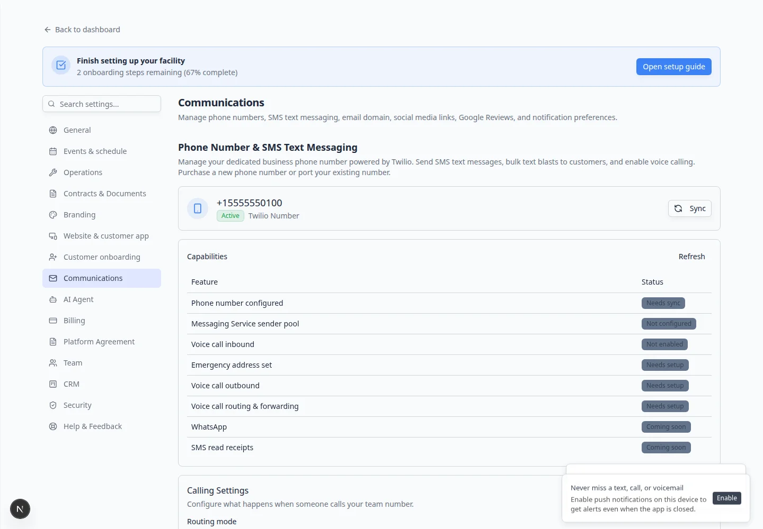Image resolution: width=763 pixels, height=529 pixels.
Task: Click the Status column header
Action: 652,282
